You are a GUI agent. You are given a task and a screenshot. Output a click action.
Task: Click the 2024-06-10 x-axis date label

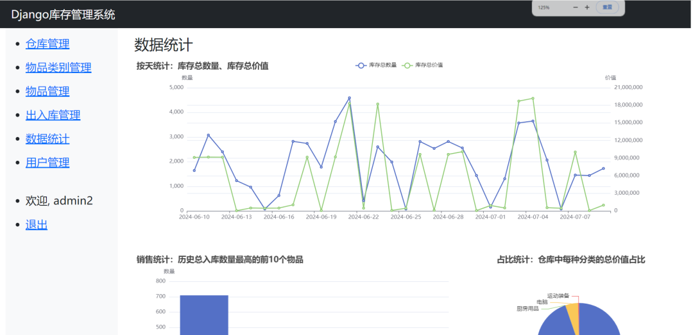point(194,217)
